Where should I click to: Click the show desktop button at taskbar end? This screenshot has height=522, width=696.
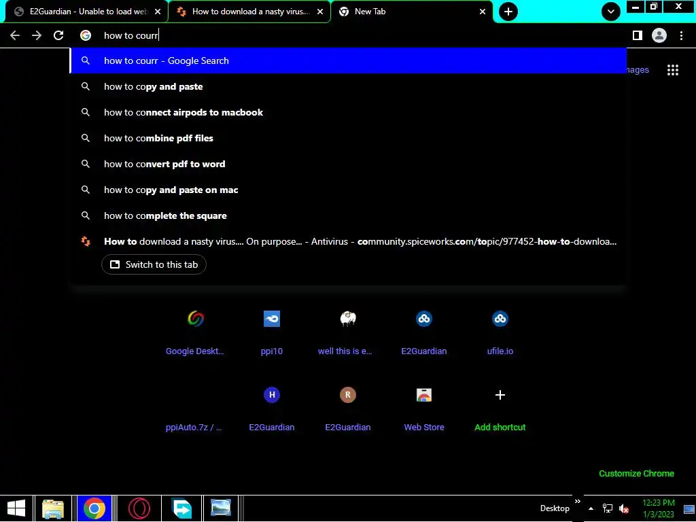tap(689, 508)
